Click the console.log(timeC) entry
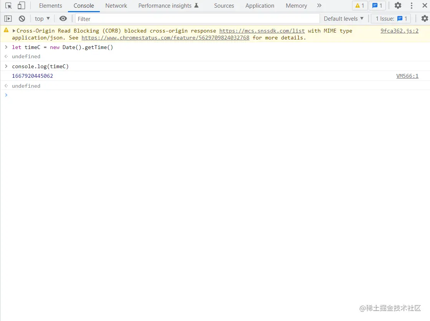 (40, 66)
